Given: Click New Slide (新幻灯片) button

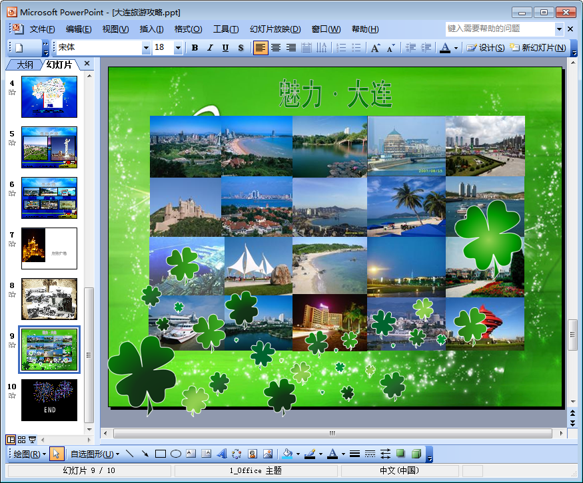Looking at the screenshot, I should coord(537,47).
